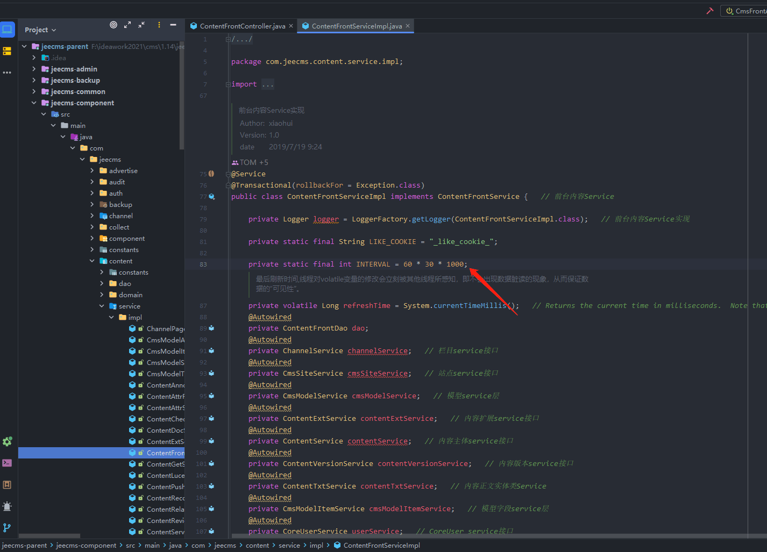The width and height of the screenshot is (767, 552).
Task: Click gutter icon on line 77
Action: tap(212, 197)
